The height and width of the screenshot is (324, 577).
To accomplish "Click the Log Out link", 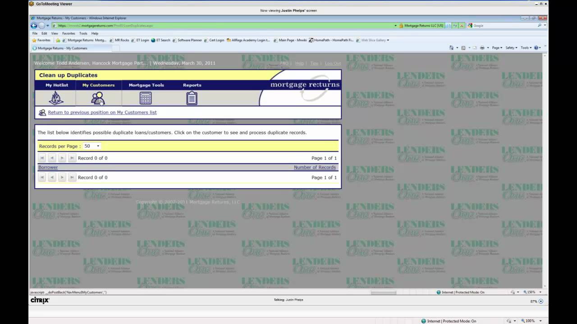I will pyautogui.click(x=333, y=63).
